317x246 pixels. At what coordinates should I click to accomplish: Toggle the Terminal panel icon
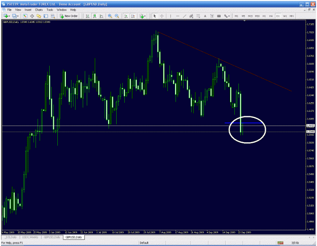pos(46,16)
